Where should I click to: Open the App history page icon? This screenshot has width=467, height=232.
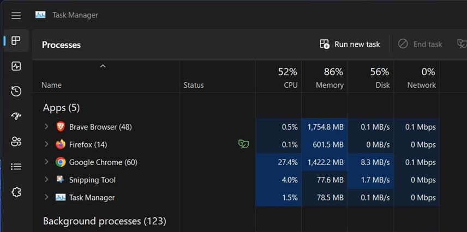16,91
